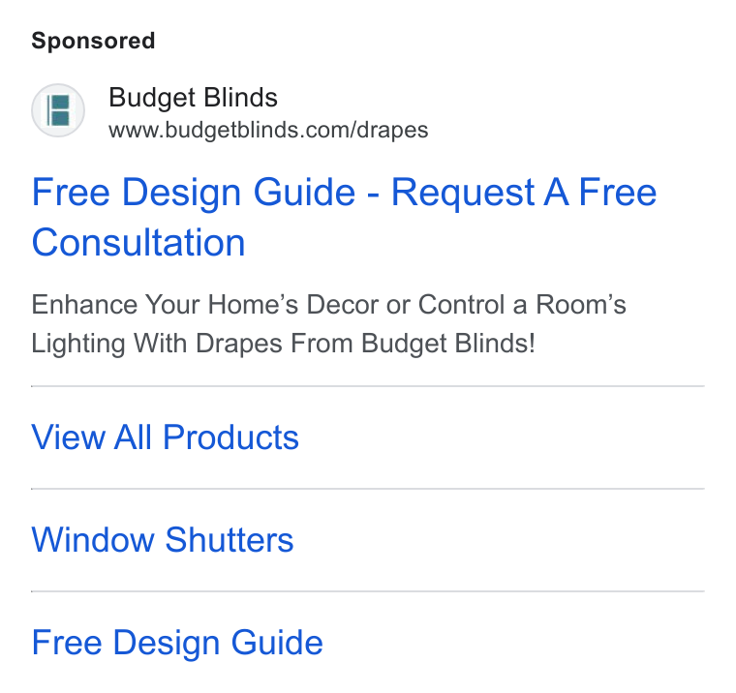Click "Request A Free" in the ad title
This screenshot has width=736, height=693.
524,192
